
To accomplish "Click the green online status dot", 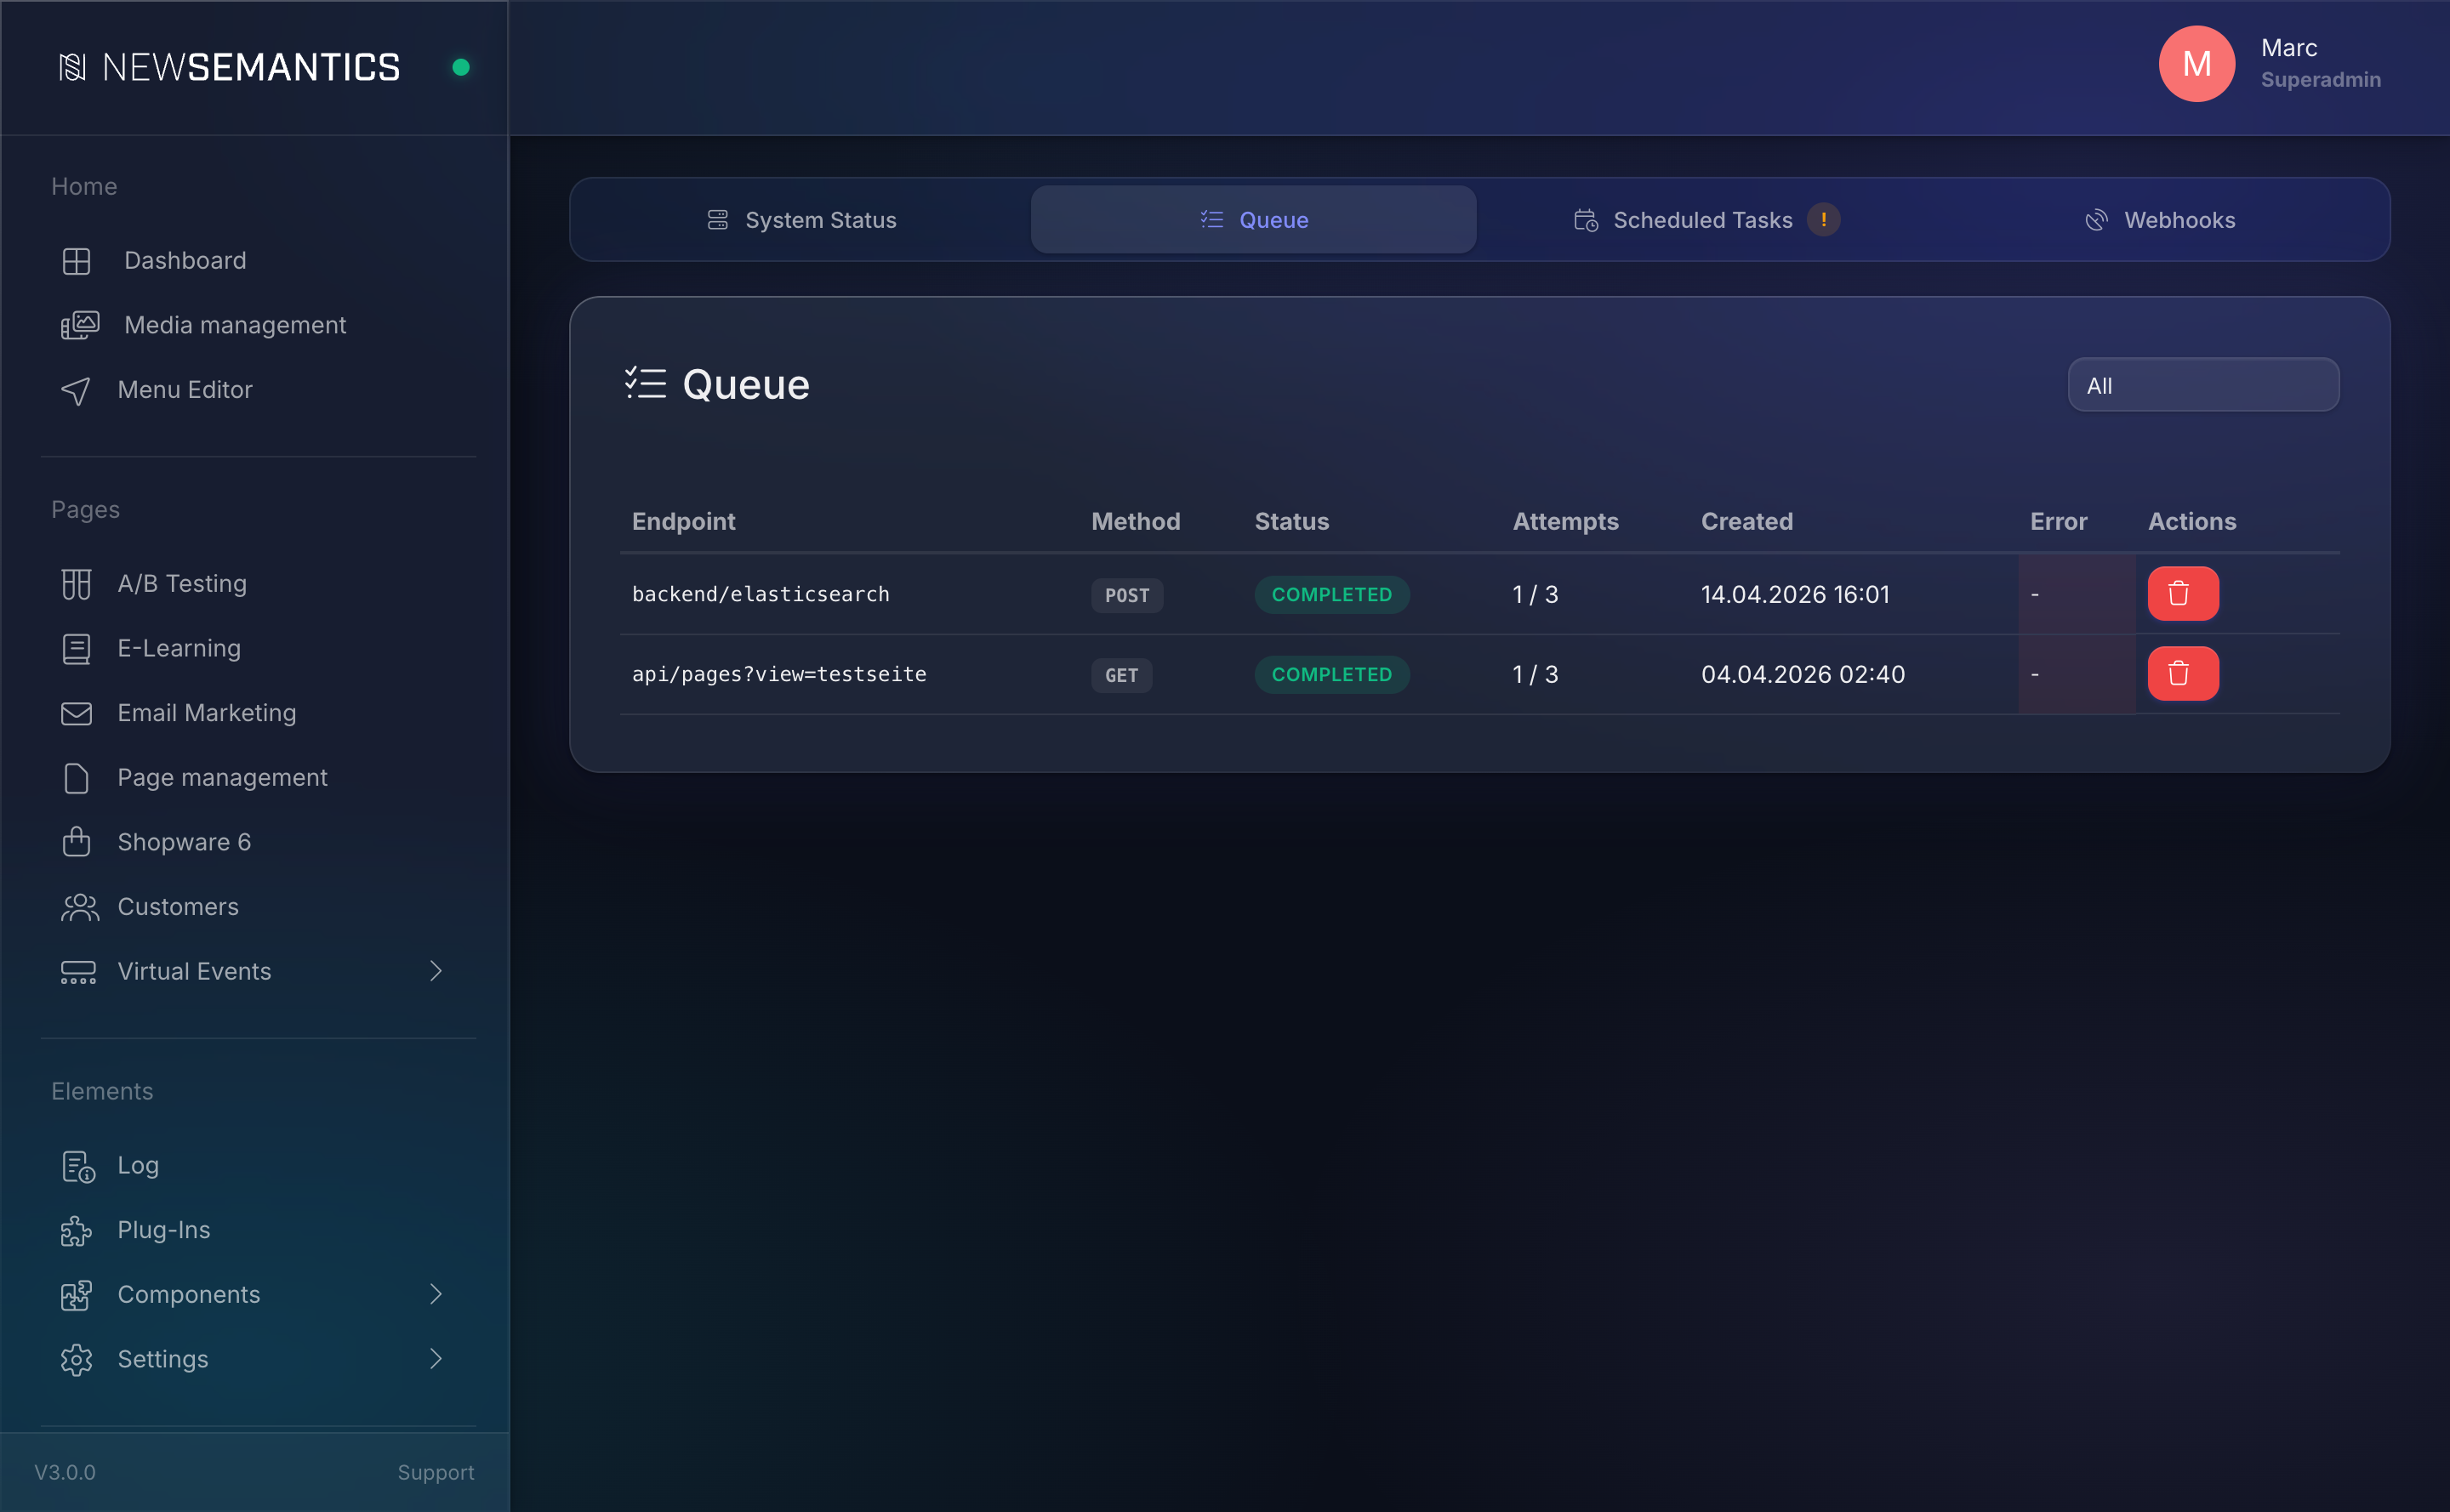I will tap(461, 67).
